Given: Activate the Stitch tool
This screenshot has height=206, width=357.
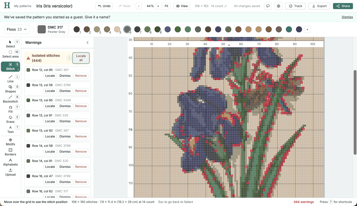Looking at the screenshot, I should [10, 66].
